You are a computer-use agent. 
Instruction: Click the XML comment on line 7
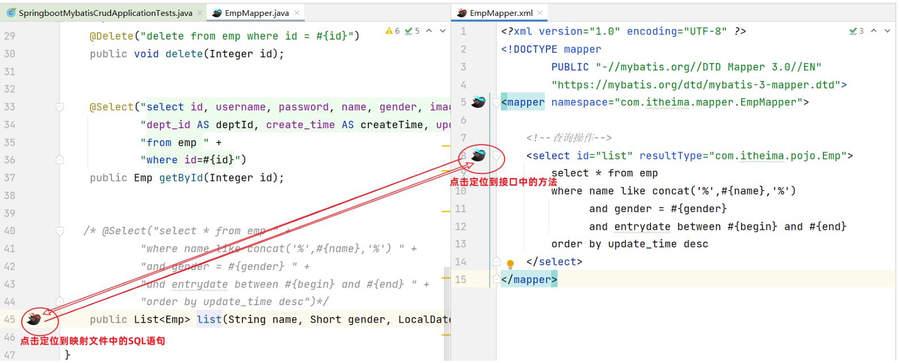pyautogui.click(x=569, y=138)
